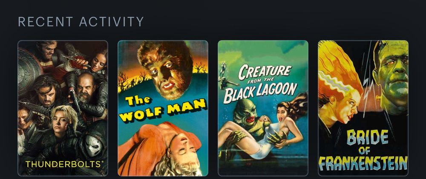
Task: Click the yellow 'The Wolf Man' lettering
Action: 162,108
